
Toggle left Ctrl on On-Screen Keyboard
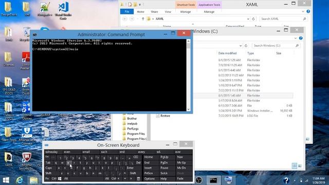(54, 179)
